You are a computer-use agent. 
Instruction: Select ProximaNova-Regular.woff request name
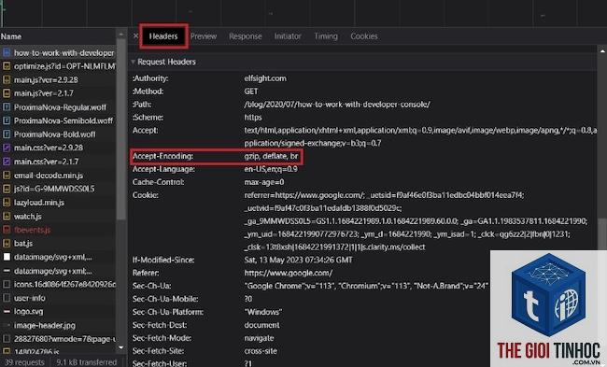(60, 107)
